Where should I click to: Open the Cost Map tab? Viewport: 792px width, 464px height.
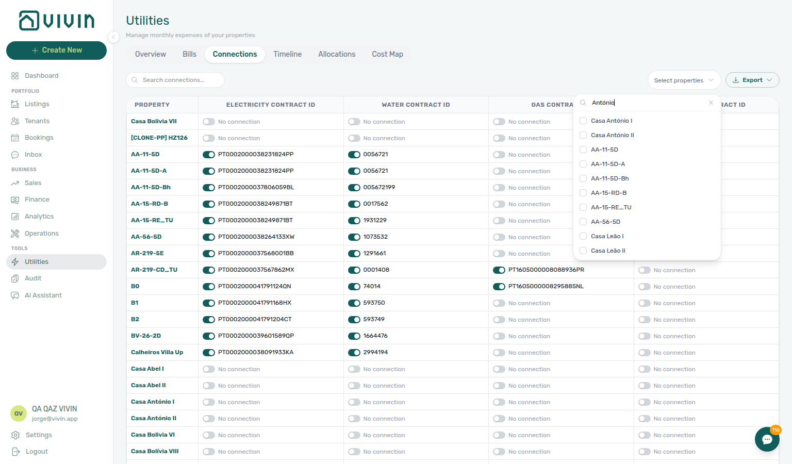click(388, 54)
